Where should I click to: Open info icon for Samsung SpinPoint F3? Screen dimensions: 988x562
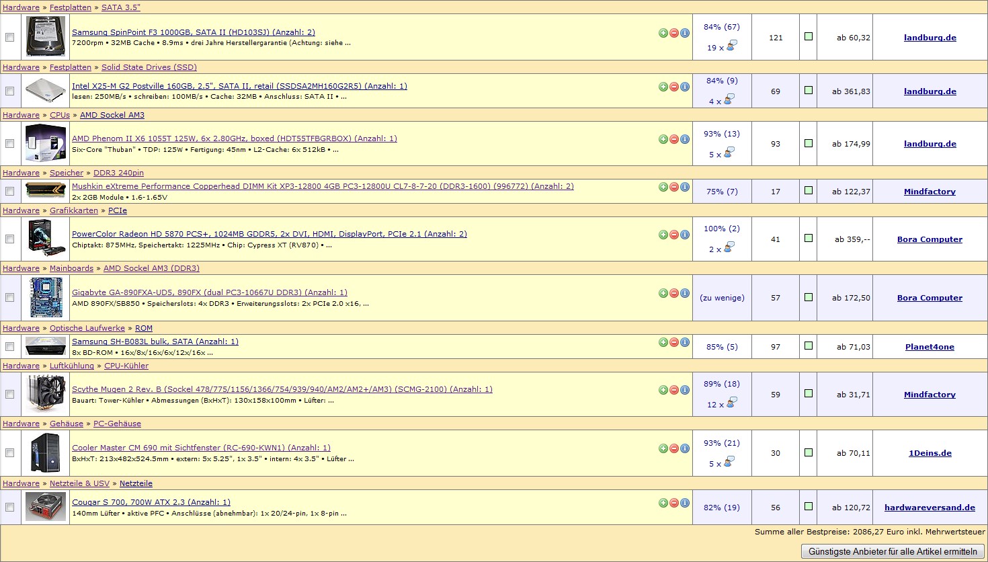point(685,33)
